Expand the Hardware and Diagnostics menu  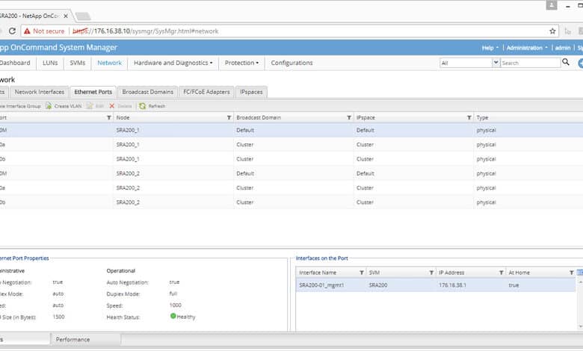click(x=173, y=63)
